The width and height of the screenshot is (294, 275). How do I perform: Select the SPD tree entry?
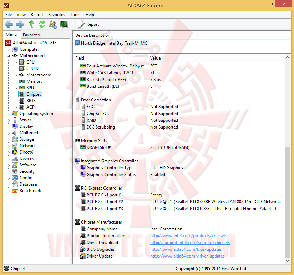[30, 87]
